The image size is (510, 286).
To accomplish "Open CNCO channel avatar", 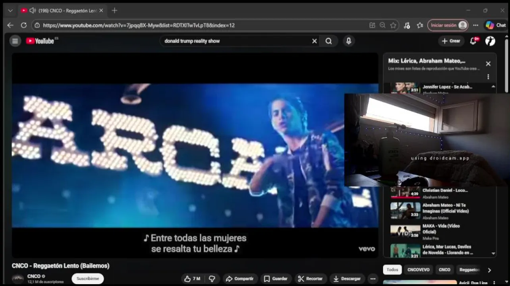I will point(17,279).
